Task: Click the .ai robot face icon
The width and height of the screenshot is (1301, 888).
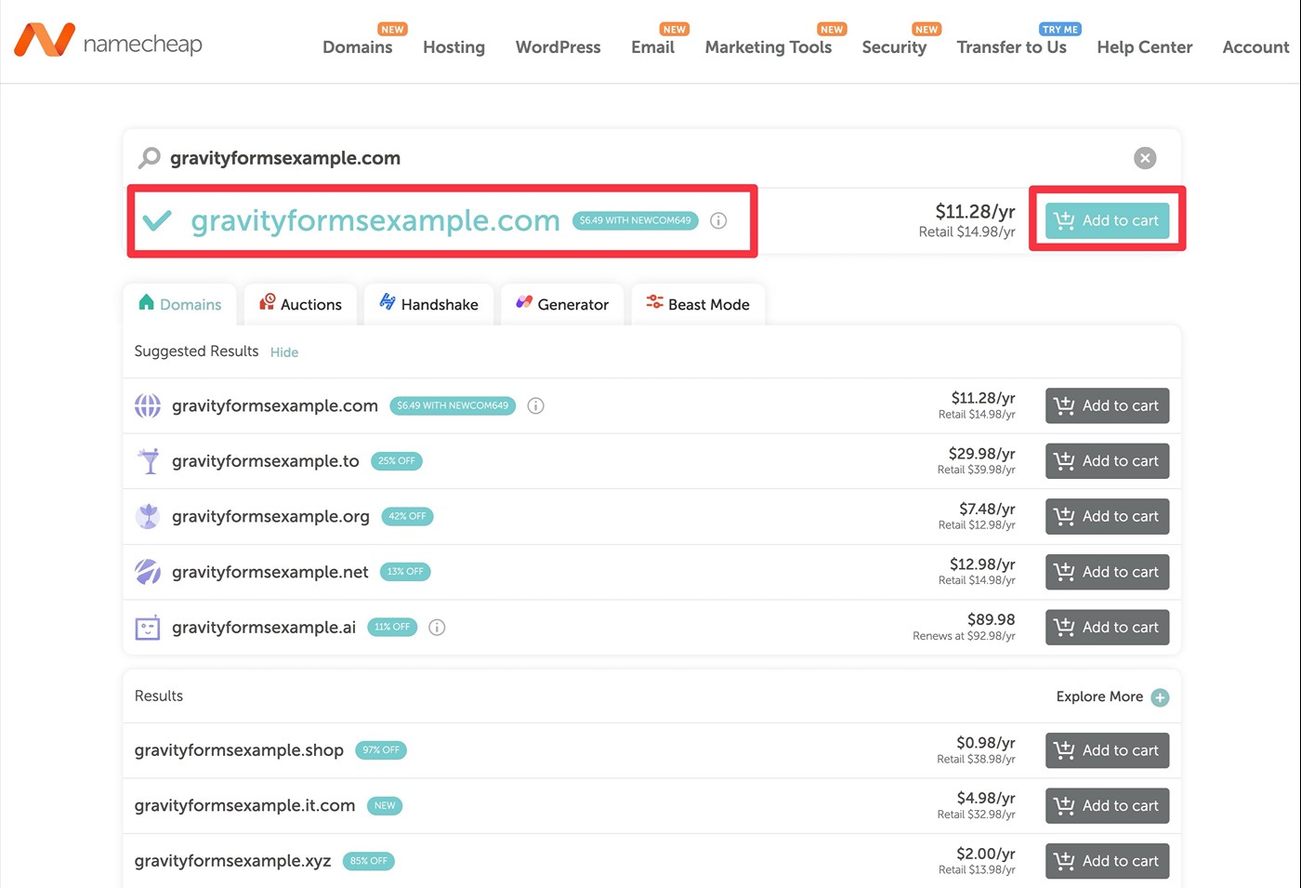Action: 148,627
